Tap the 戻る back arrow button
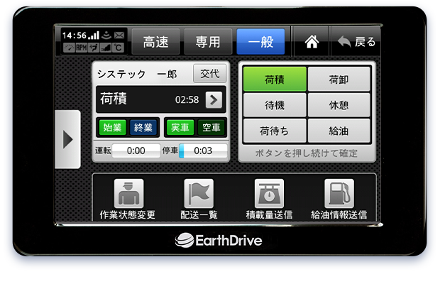 (x=356, y=42)
